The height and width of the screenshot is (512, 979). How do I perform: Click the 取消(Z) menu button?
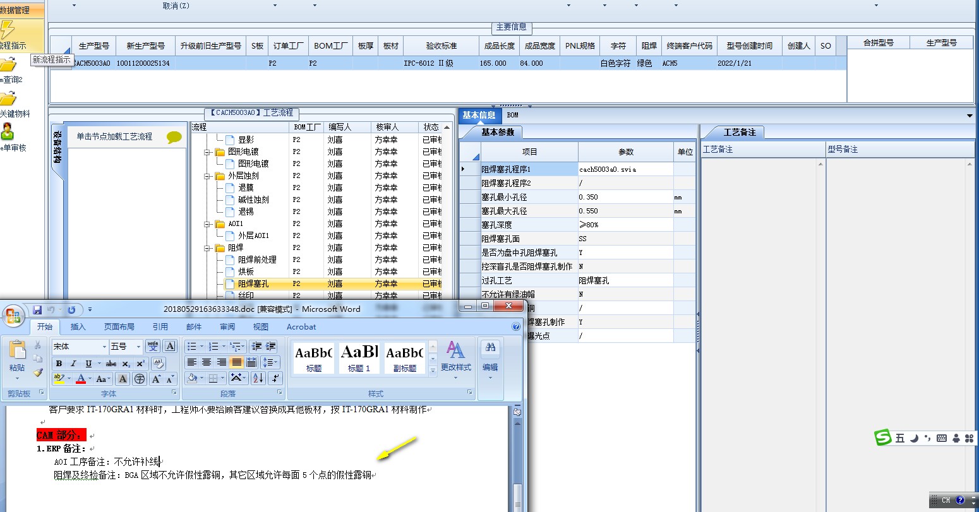(x=176, y=6)
